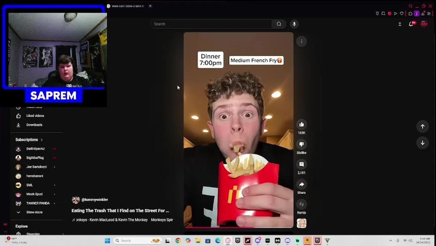The height and width of the screenshot is (246, 436).
Task: Open Downloads in sidebar
Action: click(34, 125)
